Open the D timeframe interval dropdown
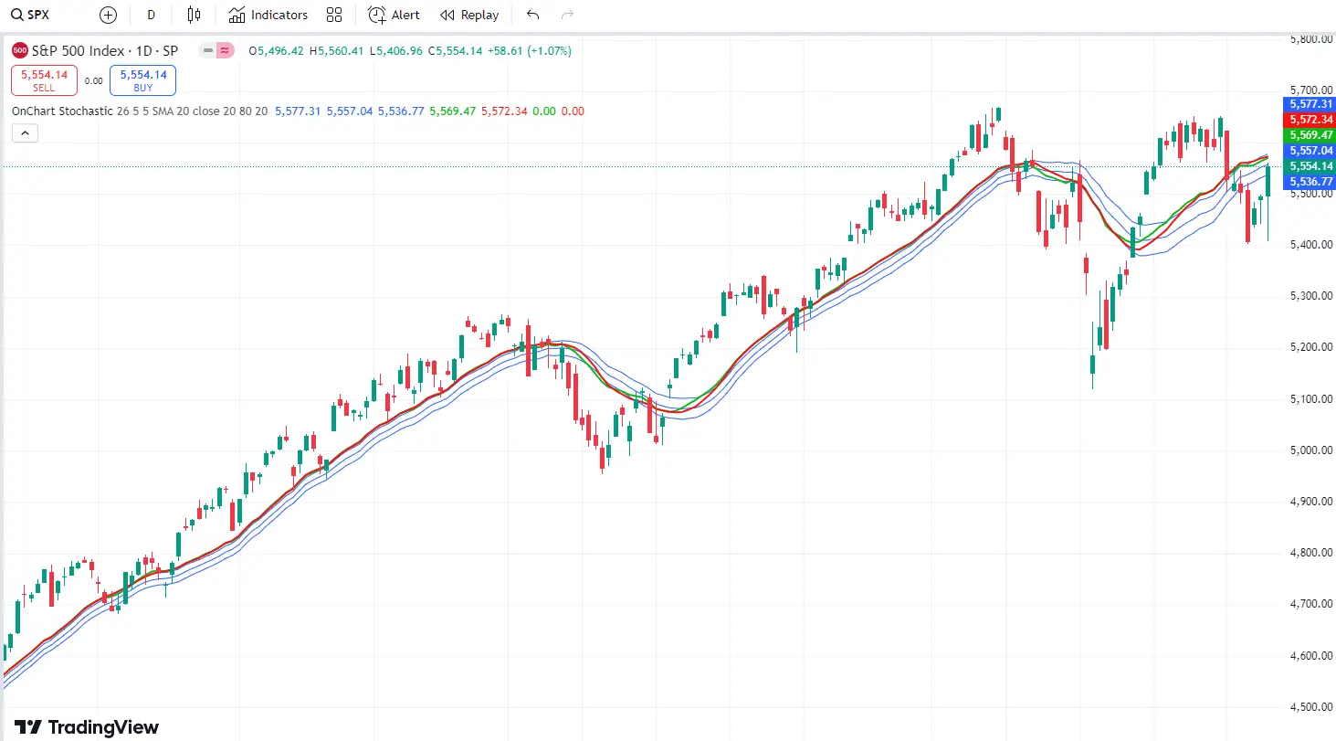Screen dimensions: 1336x741 [x=151, y=15]
